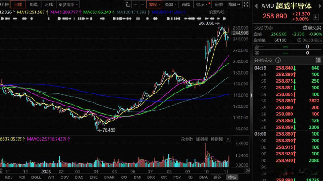Click the 模板 template button

232,177
